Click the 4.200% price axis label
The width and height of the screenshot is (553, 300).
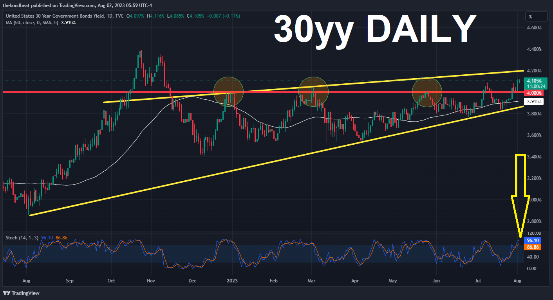[x=534, y=71]
